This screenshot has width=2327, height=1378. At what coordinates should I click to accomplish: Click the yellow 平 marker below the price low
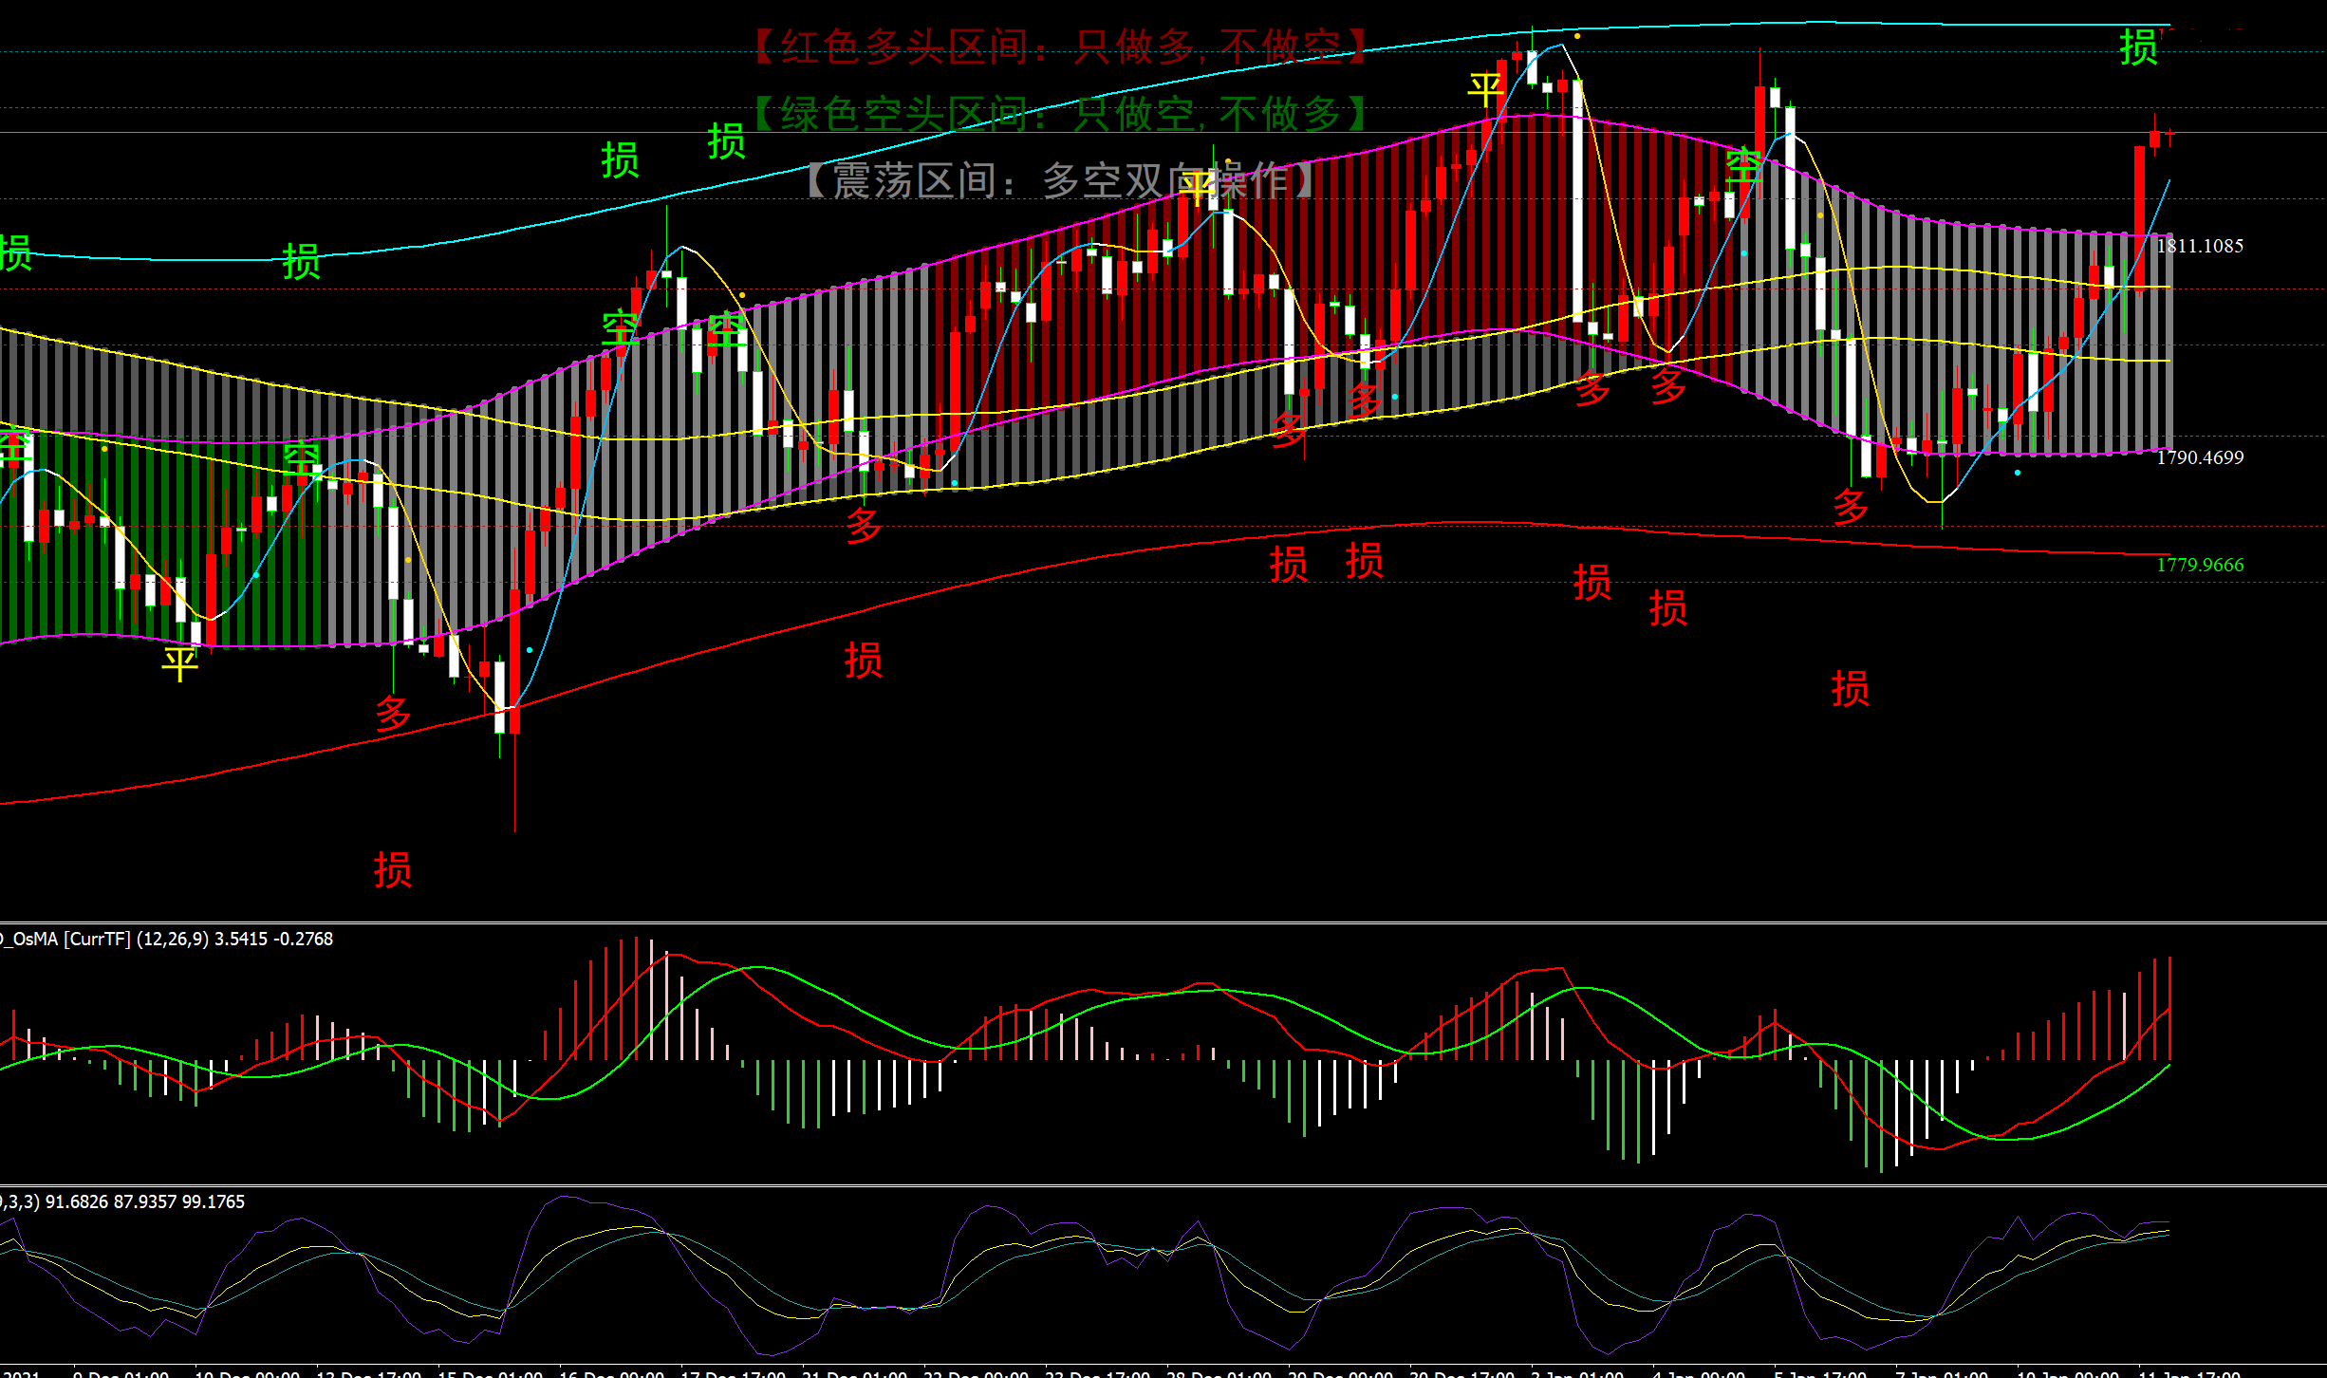coord(179,663)
